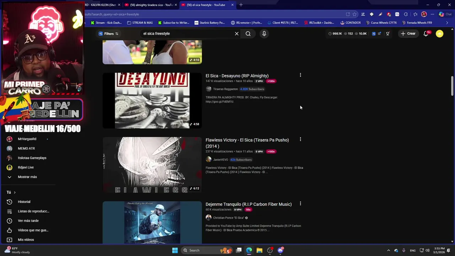Clear the search box with the X icon
Image resolution: width=455 pixels, height=256 pixels.
(x=237, y=33)
